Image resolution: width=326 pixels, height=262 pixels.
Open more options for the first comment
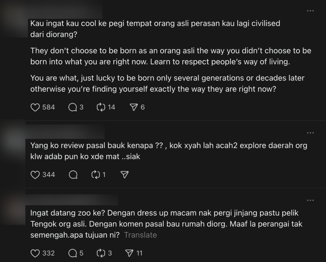coord(310,11)
